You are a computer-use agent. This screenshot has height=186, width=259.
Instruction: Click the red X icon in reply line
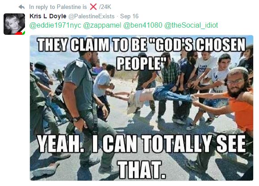click(93, 7)
